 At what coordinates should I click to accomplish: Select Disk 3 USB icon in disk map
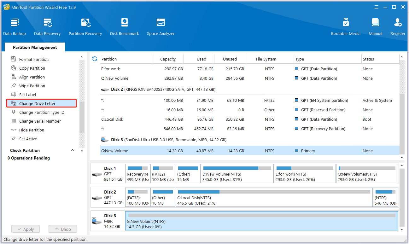tap(96, 221)
